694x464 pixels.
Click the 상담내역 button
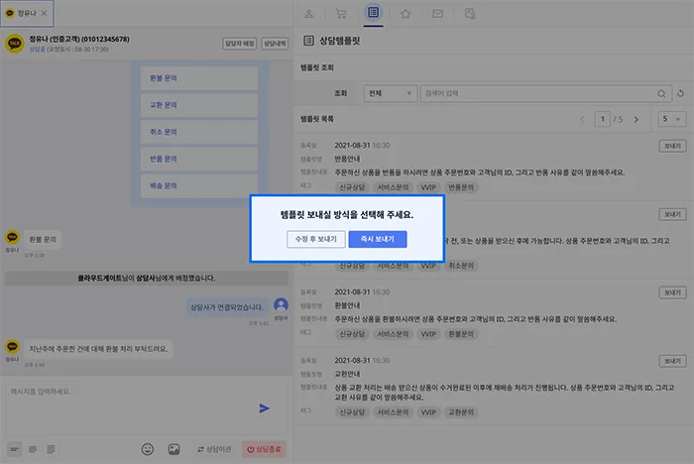[x=275, y=44]
